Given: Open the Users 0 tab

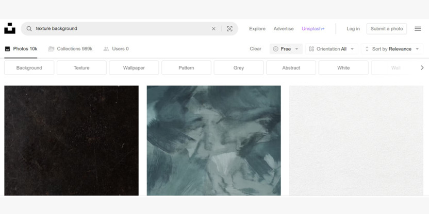Looking at the screenshot, I should pos(116,49).
